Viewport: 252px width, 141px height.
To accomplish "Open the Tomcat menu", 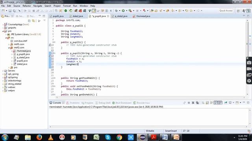I will pyautogui.click(x=67, y=6).
